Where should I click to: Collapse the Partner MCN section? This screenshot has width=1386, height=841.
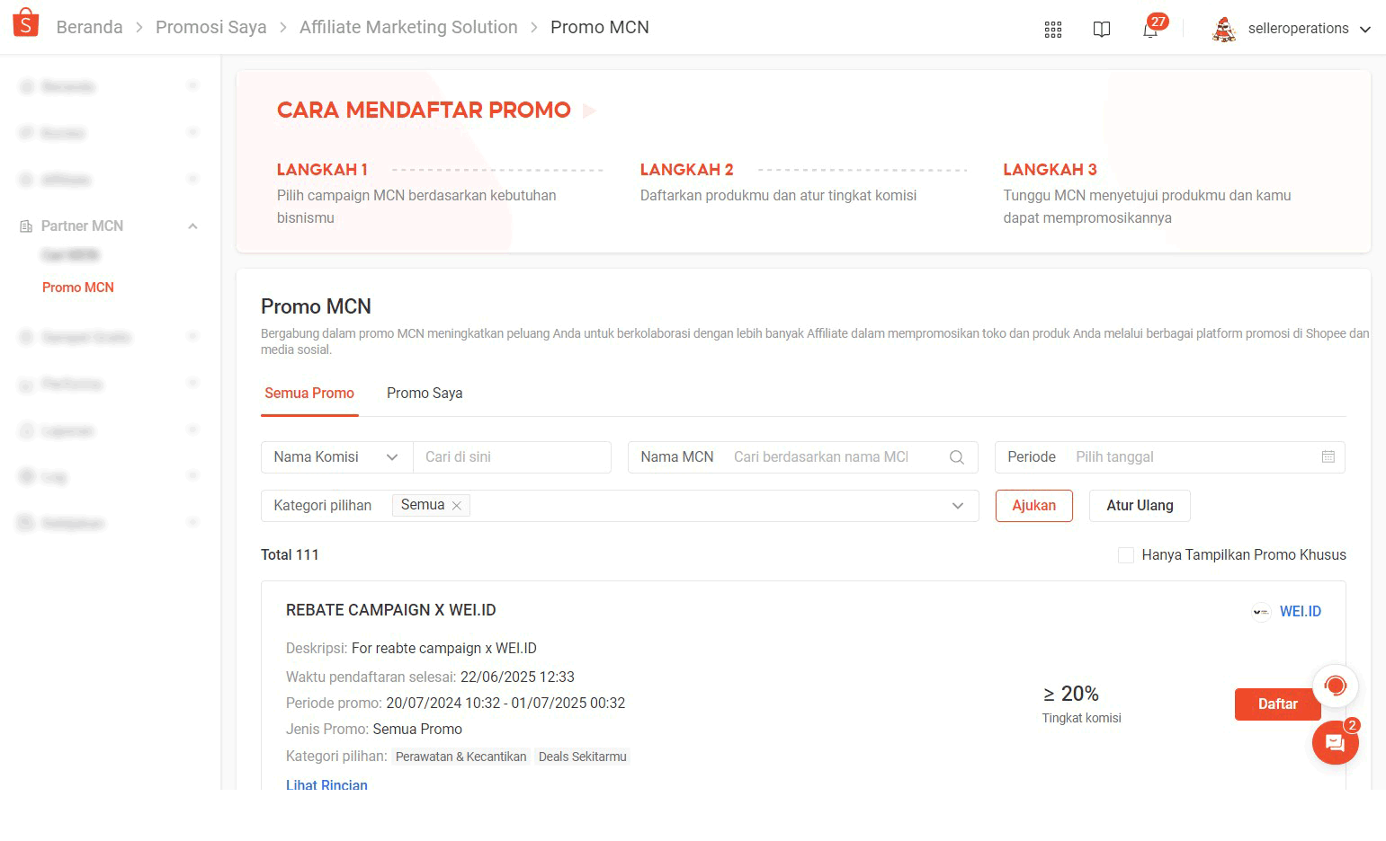pyautogui.click(x=192, y=226)
